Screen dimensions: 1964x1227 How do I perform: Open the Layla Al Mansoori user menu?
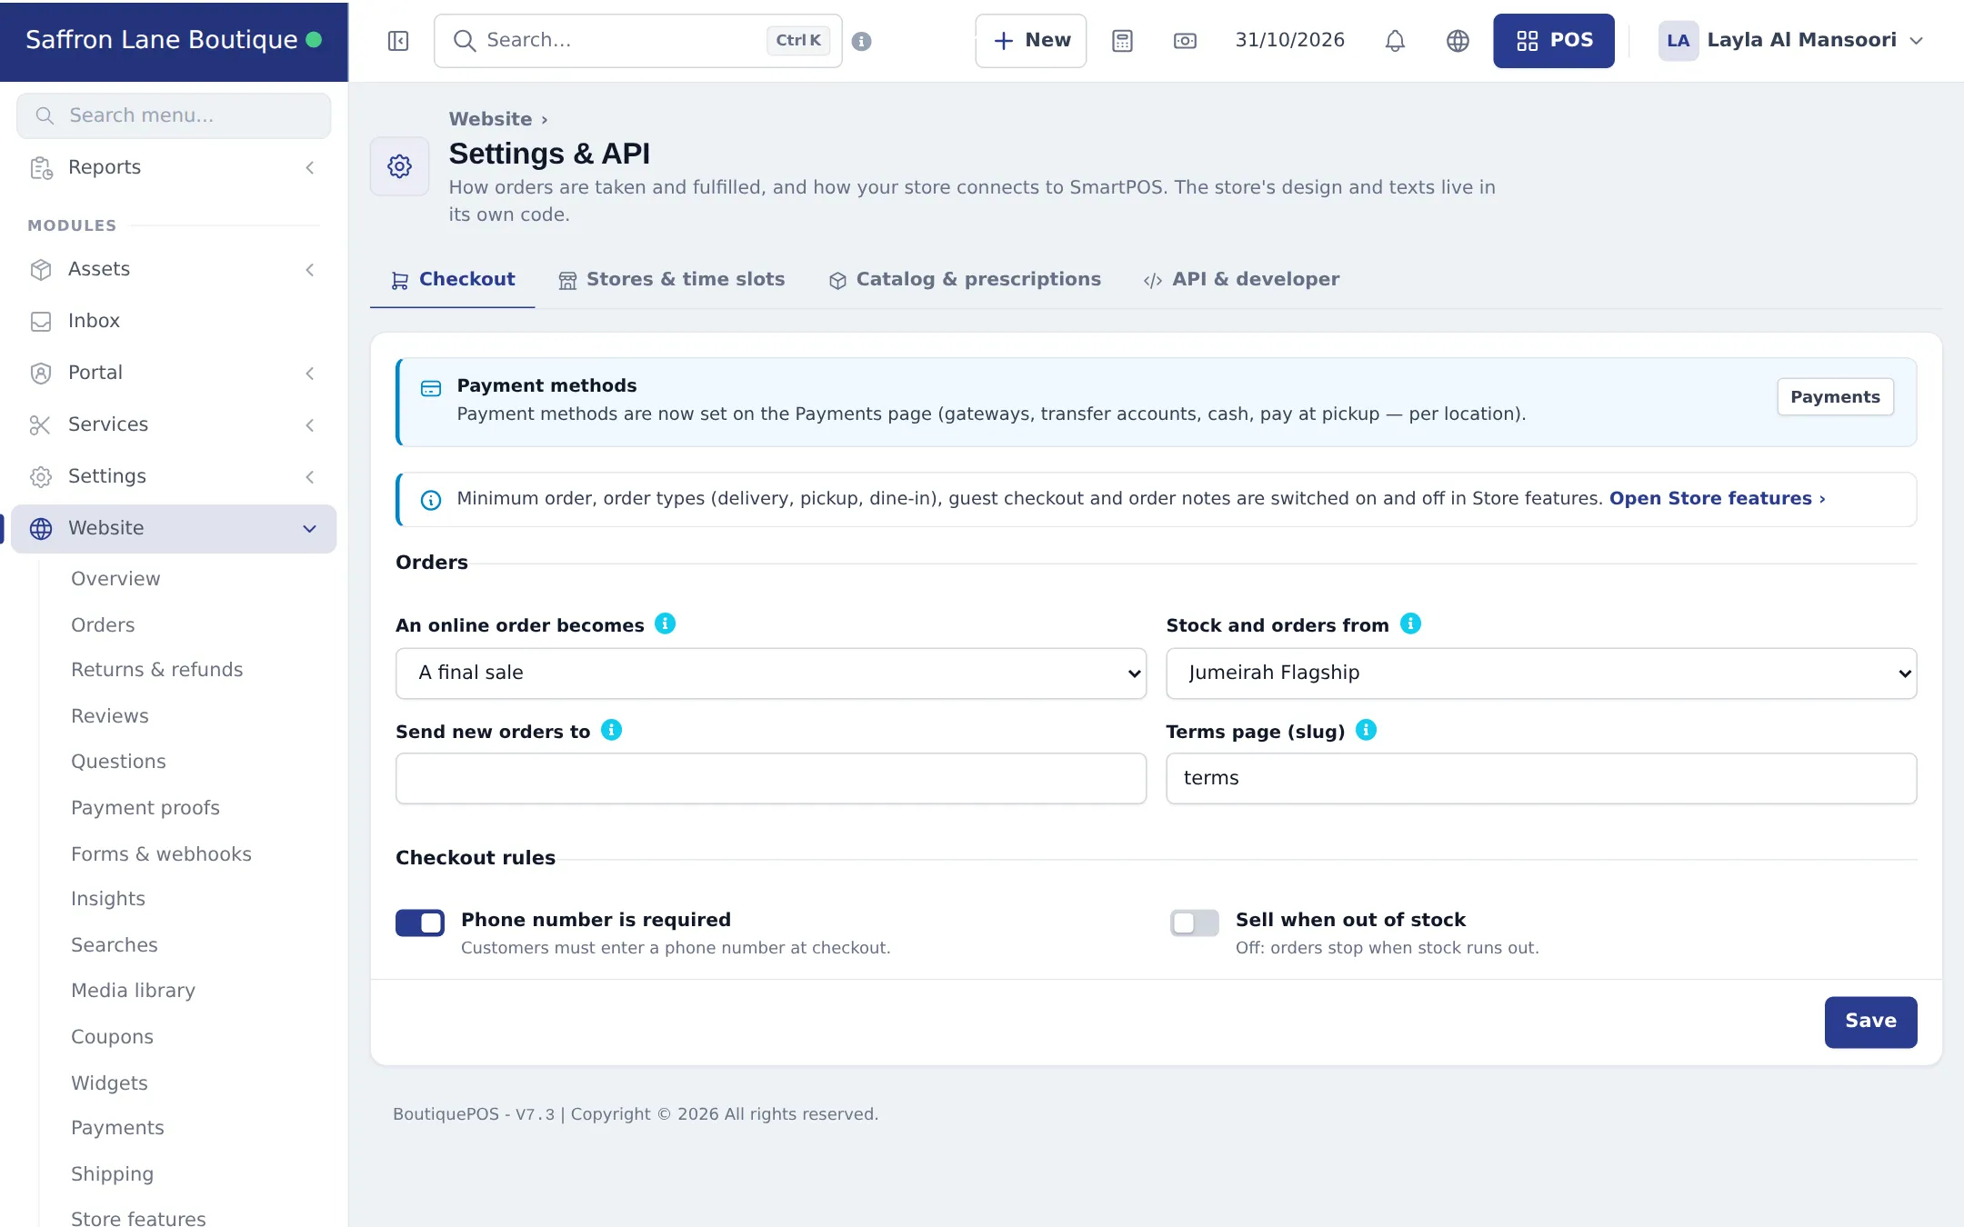tap(1790, 41)
